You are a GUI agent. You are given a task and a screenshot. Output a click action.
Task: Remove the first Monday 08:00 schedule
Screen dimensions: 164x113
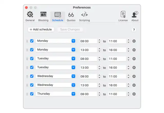134,41
